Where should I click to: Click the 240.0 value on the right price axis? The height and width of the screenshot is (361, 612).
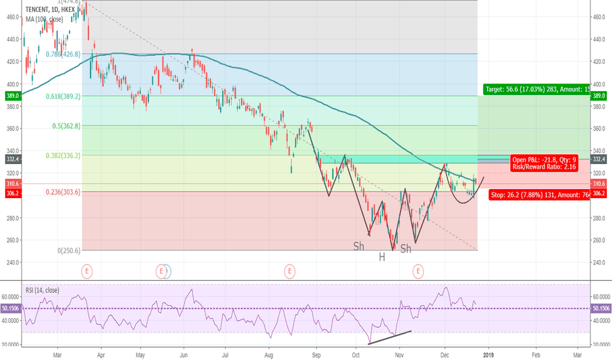(599, 263)
